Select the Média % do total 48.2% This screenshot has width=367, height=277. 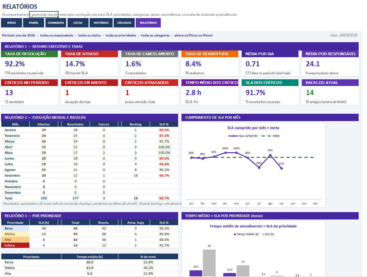148,268
